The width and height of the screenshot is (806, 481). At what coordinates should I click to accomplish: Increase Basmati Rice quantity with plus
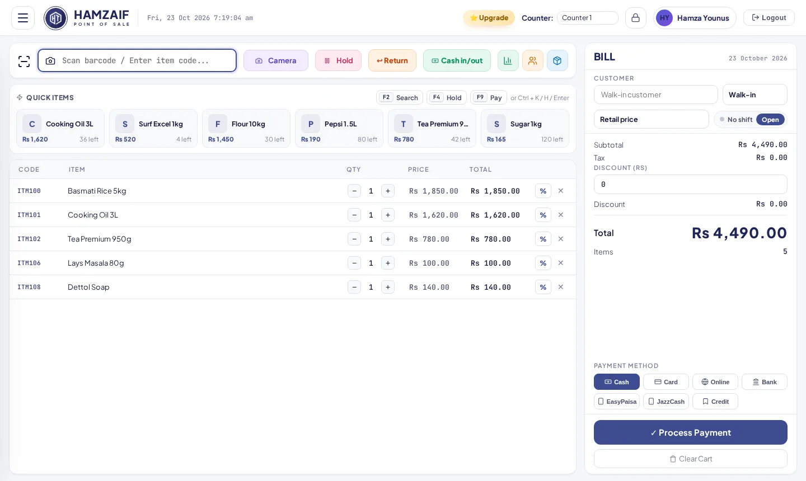click(388, 191)
